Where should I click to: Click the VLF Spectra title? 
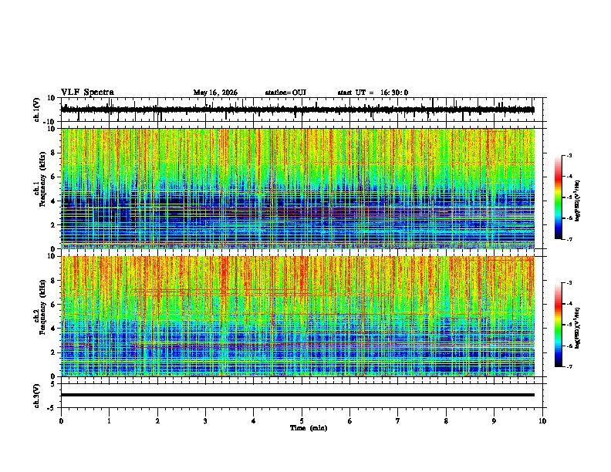[87, 93]
